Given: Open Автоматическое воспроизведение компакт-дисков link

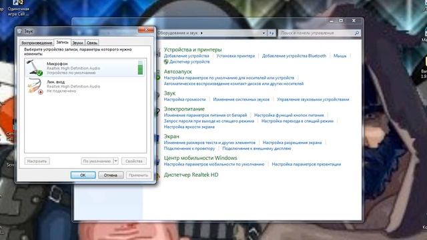Looking at the screenshot, I should (x=234, y=84).
